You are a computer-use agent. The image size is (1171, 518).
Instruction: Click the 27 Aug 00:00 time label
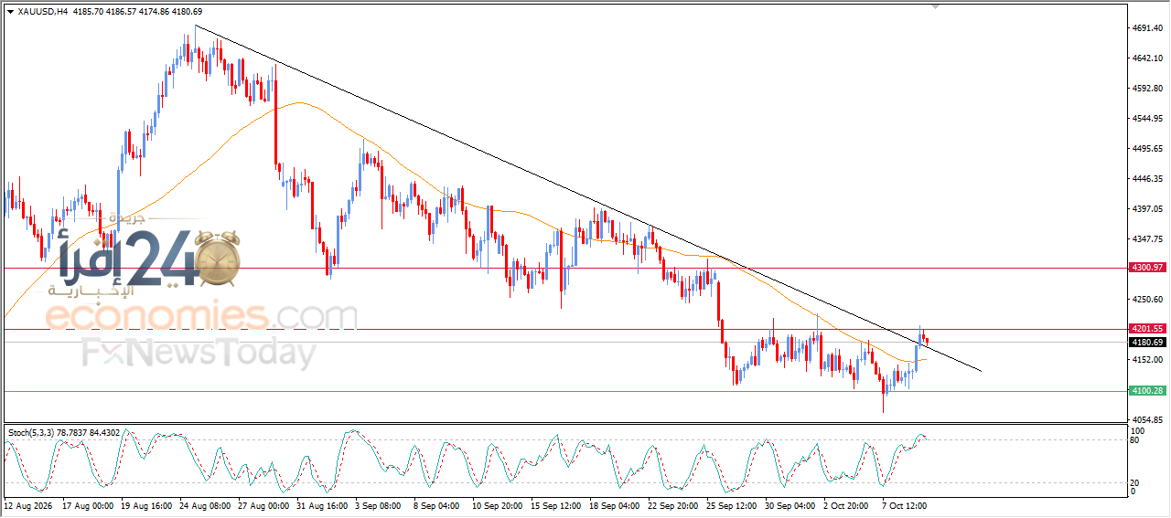[263, 504]
